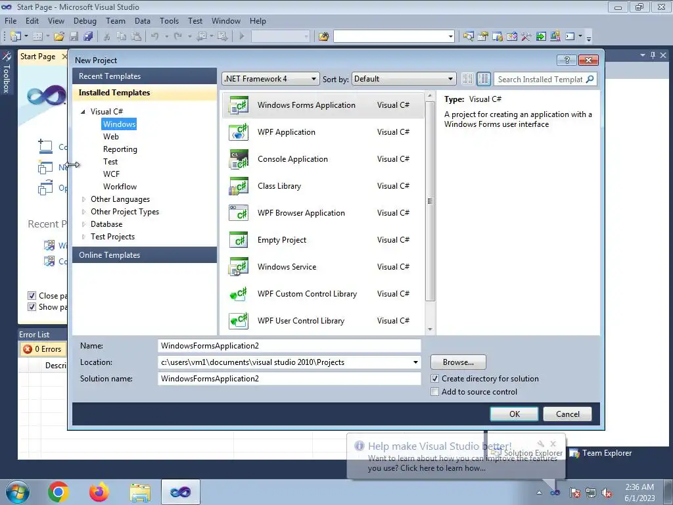
Task: Click the Extension Manager toolbar icon
Action: coord(555,37)
